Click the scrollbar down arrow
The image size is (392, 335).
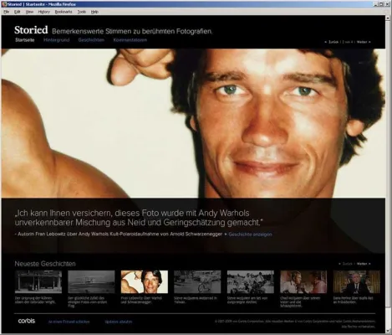pyautogui.click(x=388, y=331)
